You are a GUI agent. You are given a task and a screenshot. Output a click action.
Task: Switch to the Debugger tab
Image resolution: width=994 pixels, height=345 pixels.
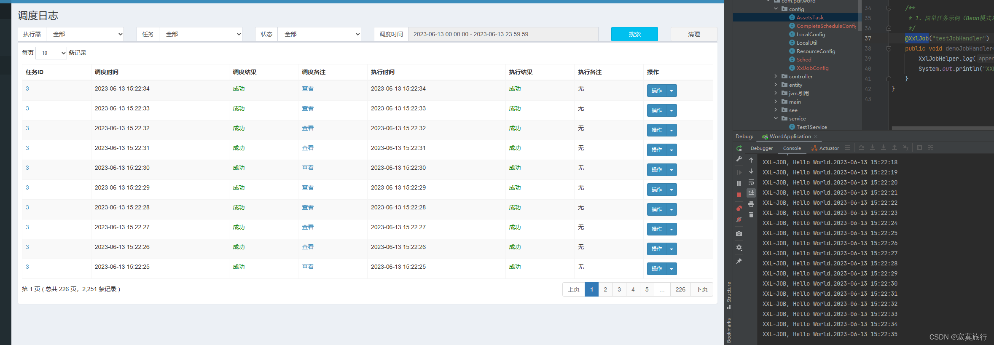point(762,148)
